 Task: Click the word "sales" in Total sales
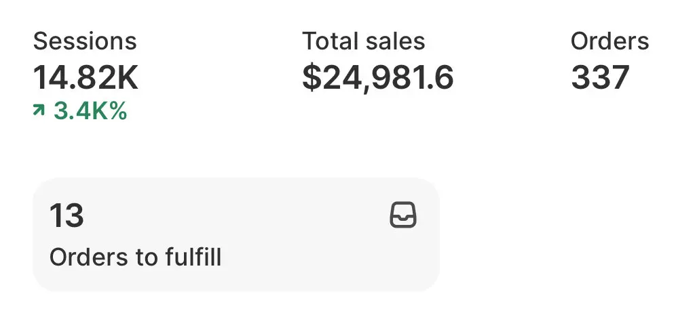(395, 41)
